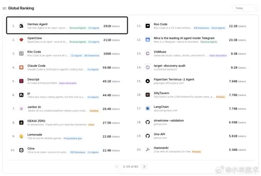
Task: Click the Cline app icon
Action: (21, 150)
